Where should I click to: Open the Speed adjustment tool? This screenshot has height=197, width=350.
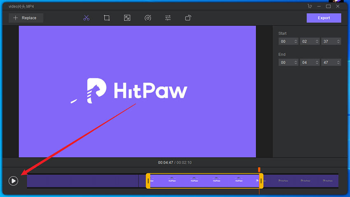point(148,18)
